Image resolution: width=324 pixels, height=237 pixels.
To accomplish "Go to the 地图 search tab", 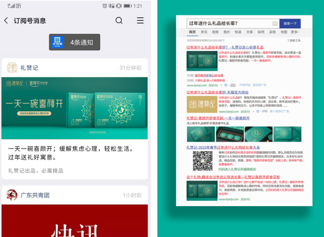I will (x=284, y=32).
